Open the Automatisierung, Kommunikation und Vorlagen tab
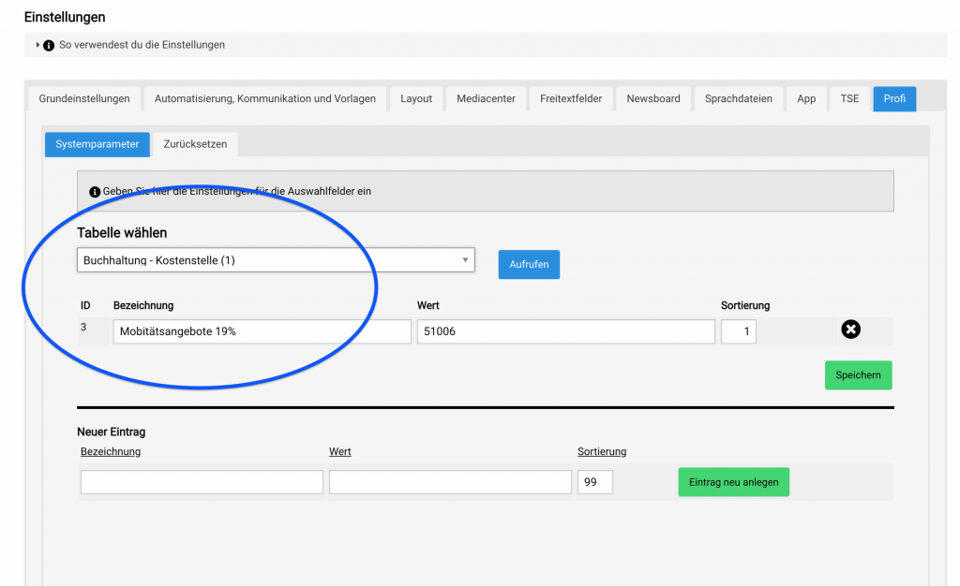The image size is (960, 586). tap(264, 98)
